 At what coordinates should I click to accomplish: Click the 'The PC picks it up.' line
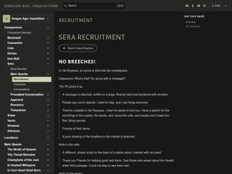click(71, 87)
